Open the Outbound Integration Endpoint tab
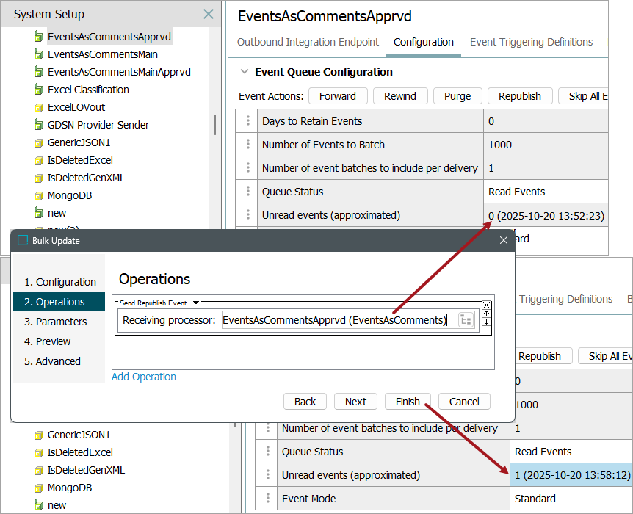The height and width of the screenshot is (514, 633). pyautogui.click(x=308, y=42)
